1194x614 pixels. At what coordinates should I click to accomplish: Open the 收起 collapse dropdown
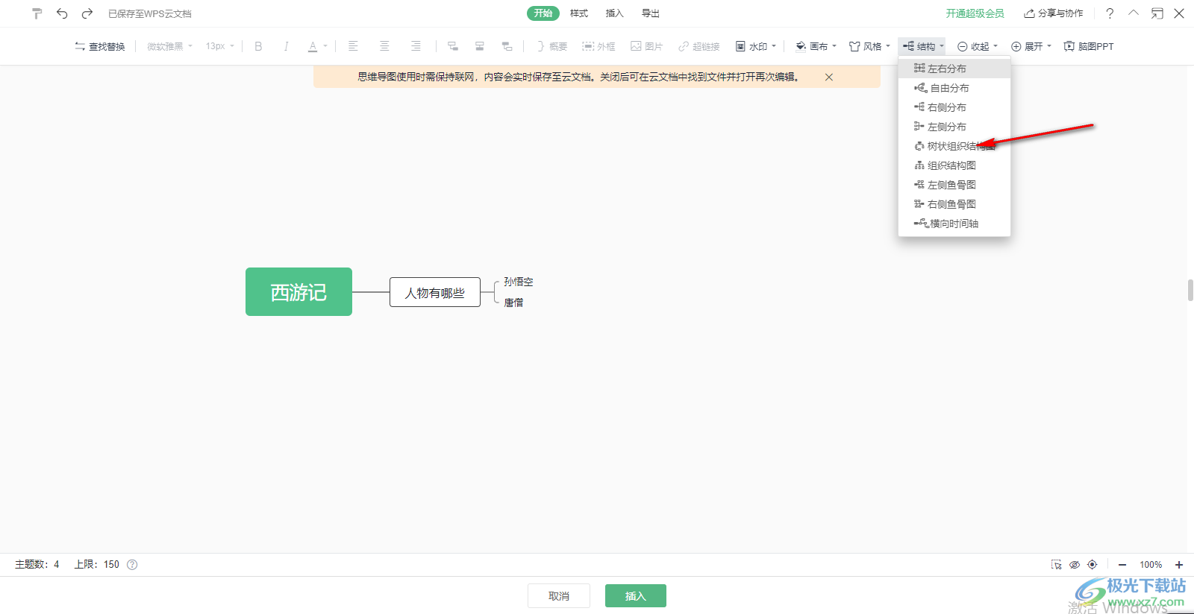(x=978, y=46)
